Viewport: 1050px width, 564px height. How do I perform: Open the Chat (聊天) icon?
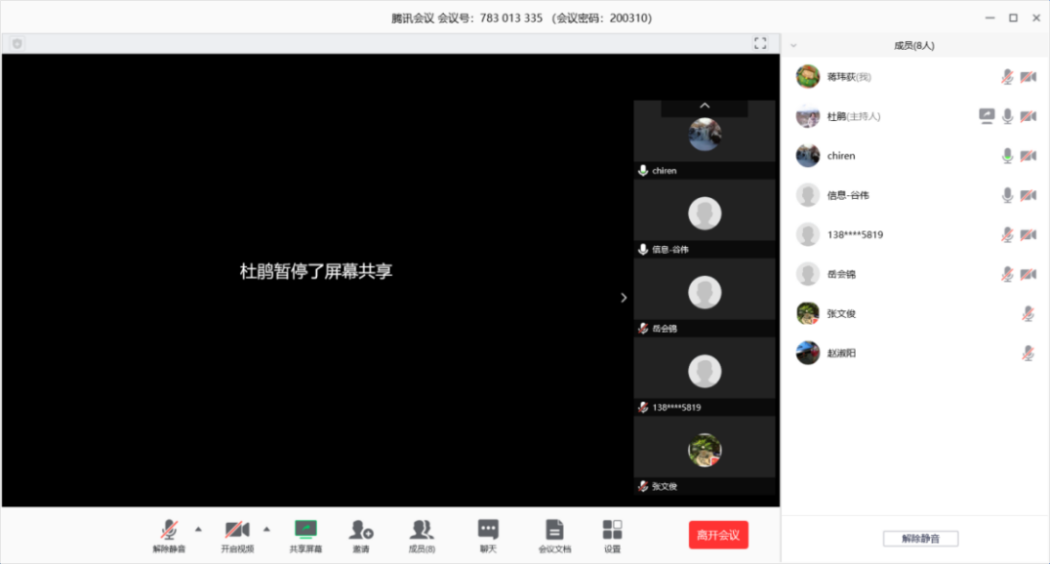488,530
